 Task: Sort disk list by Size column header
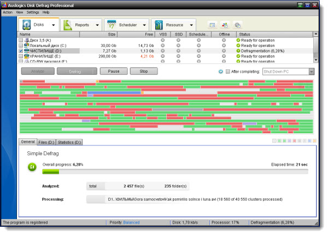click(x=112, y=34)
